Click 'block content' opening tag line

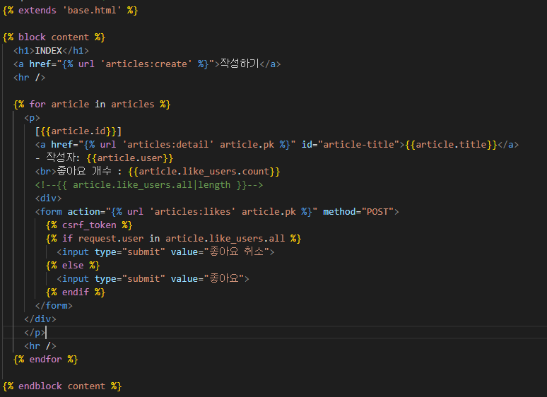(x=54, y=37)
